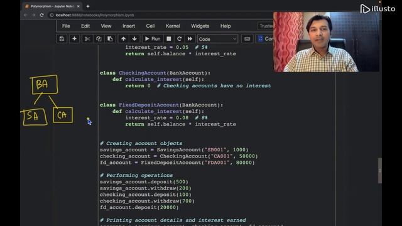Image resolution: width=402 pixels, height=226 pixels.
Task: Click the 'interest_rate = 0.08' line
Action: tap(166, 118)
